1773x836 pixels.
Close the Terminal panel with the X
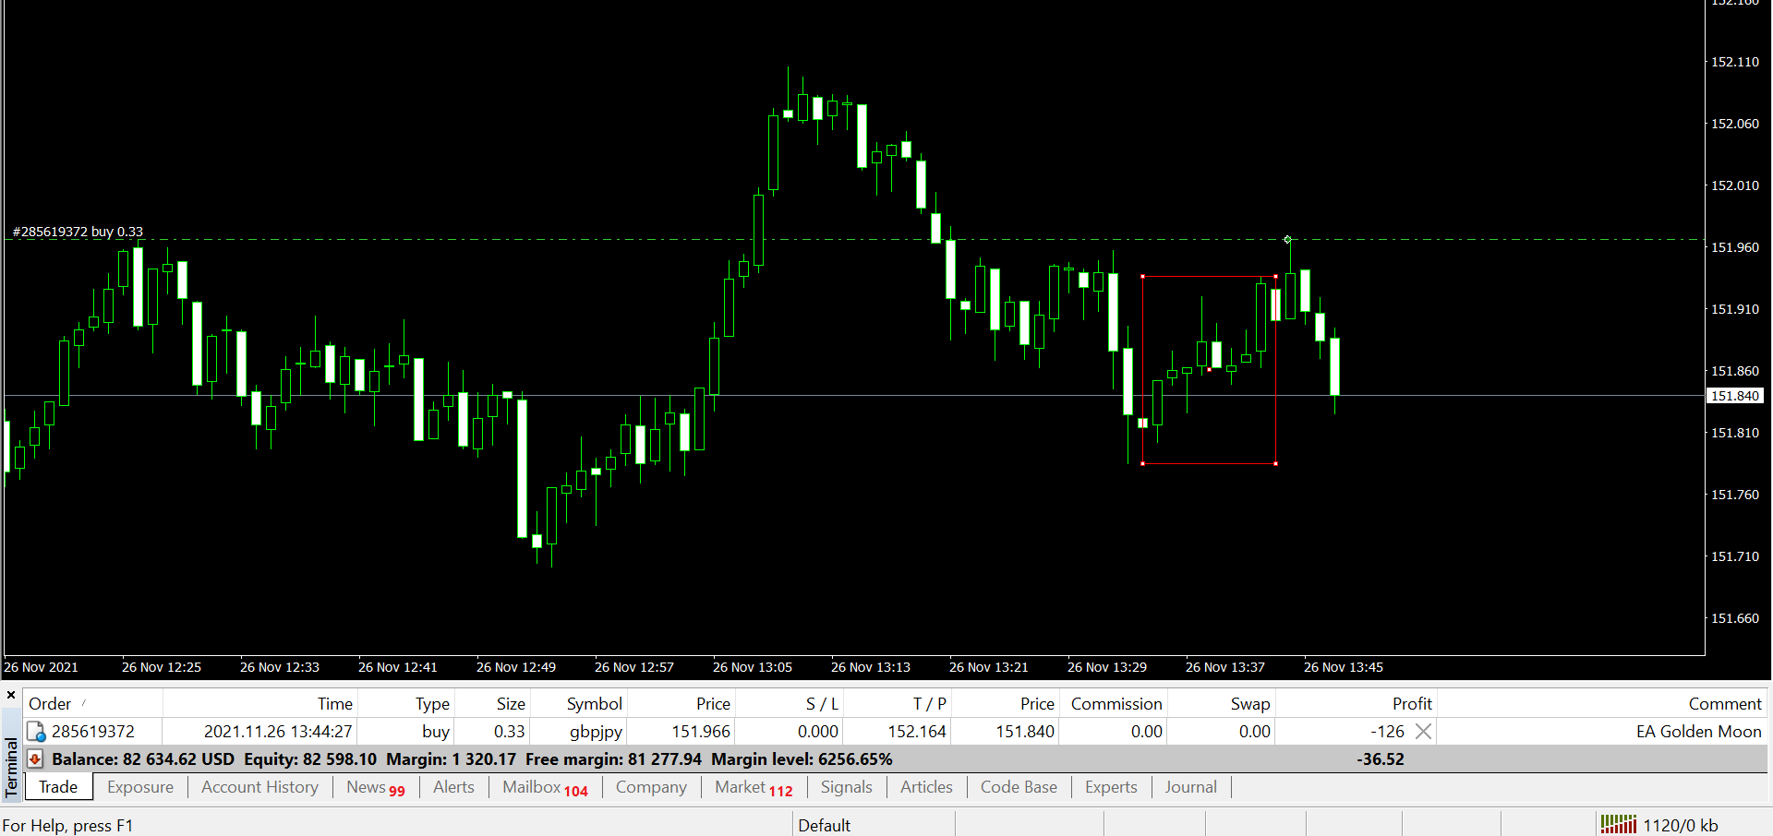click(x=11, y=695)
